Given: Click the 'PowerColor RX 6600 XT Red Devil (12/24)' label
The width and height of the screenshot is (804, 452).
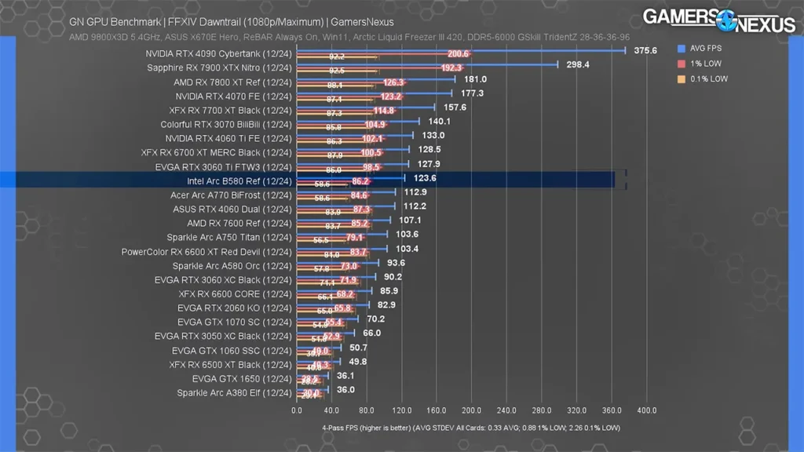Looking at the screenshot, I should click(x=206, y=252).
